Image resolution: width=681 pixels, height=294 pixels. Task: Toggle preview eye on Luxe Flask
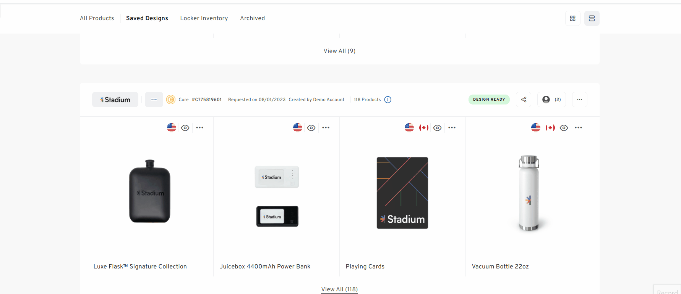pyautogui.click(x=185, y=128)
